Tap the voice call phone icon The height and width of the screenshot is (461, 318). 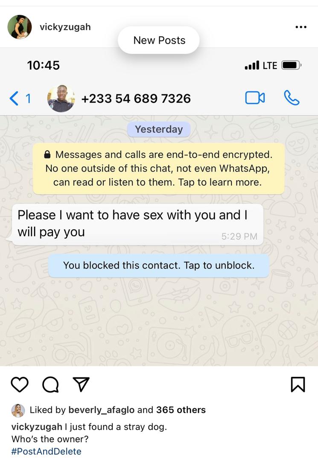[x=292, y=98]
